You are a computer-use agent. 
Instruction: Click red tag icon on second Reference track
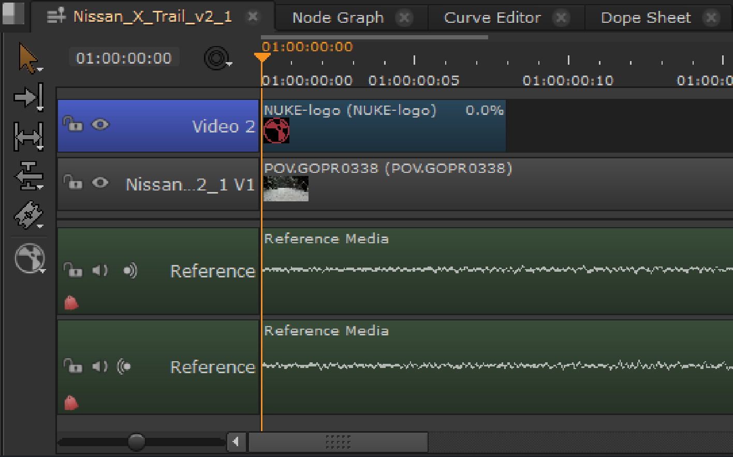tap(71, 402)
